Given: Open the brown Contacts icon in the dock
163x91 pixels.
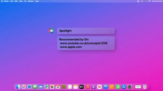Looking at the screenshot, I should click(x=64, y=87).
